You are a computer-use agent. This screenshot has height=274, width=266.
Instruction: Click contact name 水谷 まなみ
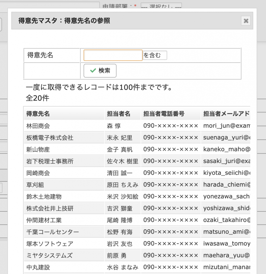[x=123, y=267]
